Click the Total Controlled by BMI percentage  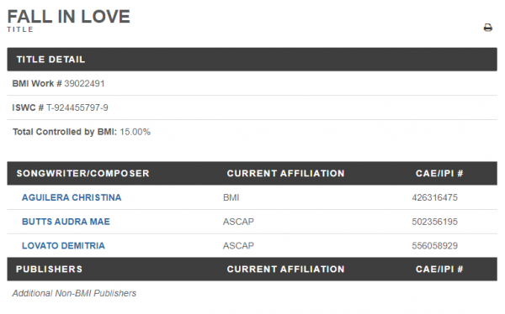tap(135, 132)
